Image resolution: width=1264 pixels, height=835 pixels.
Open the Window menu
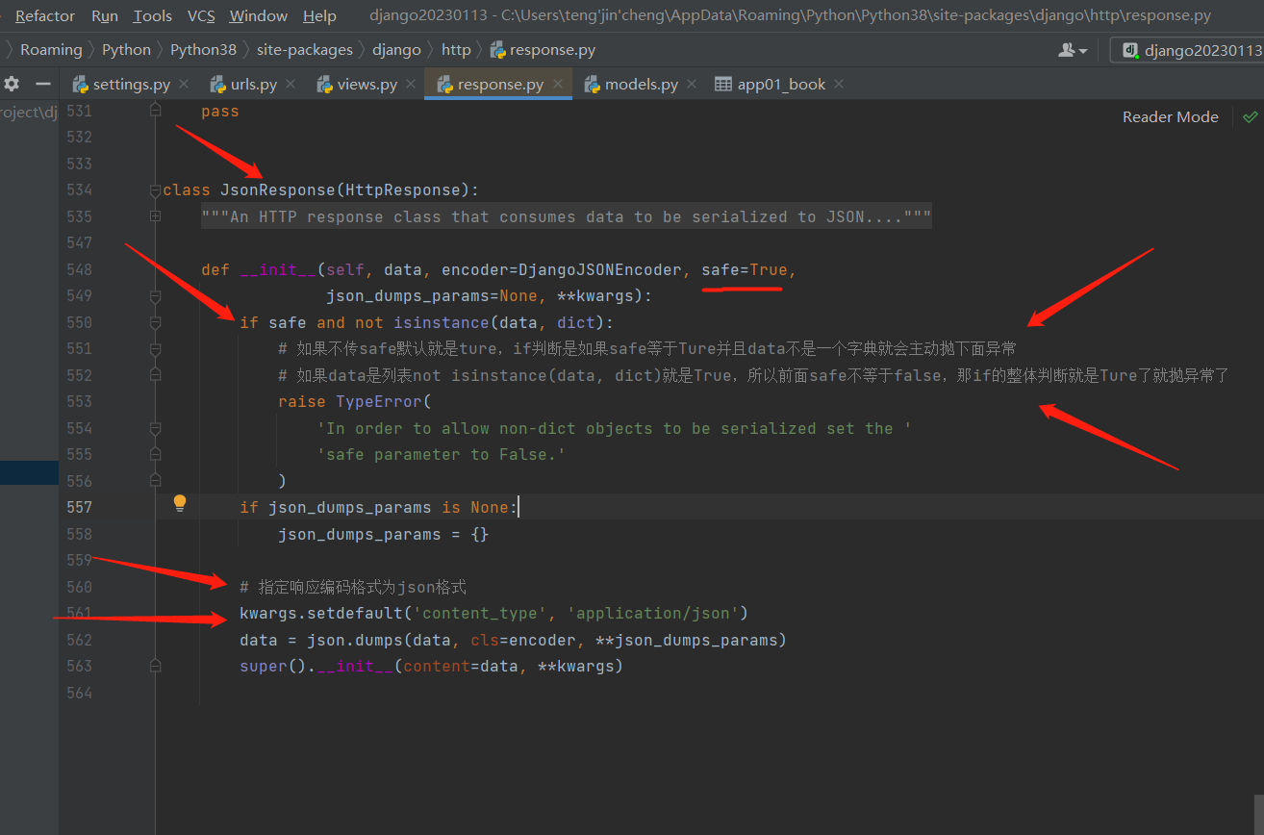click(259, 15)
